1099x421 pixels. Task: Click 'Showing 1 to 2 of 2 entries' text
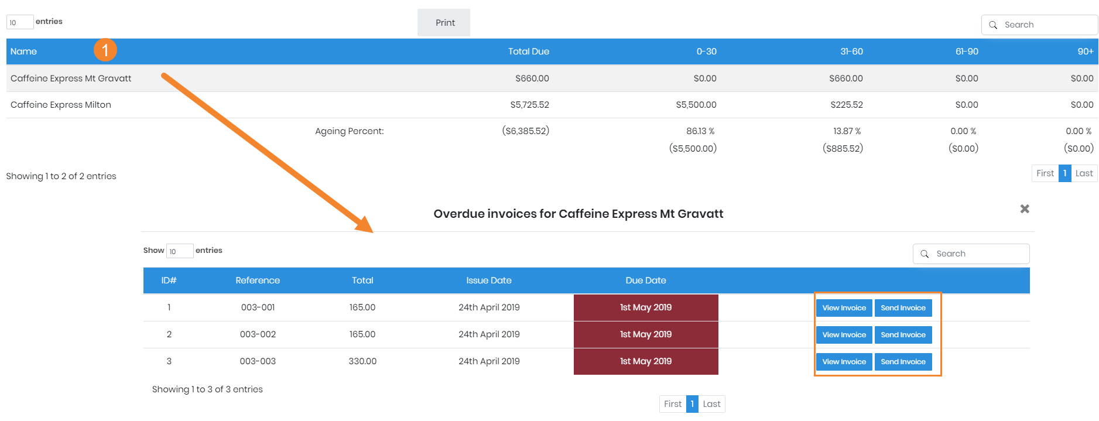[x=61, y=176]
